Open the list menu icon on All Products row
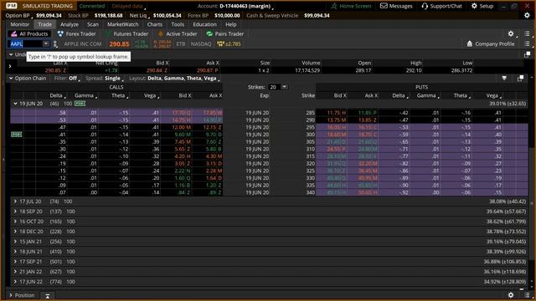This screenshot has height=301, width=536. 527,33
